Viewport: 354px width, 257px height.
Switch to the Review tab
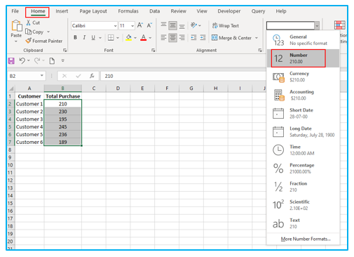tap(178, 11)
